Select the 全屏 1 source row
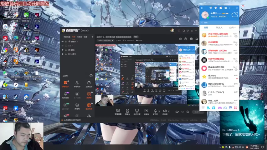 [77, 54]
